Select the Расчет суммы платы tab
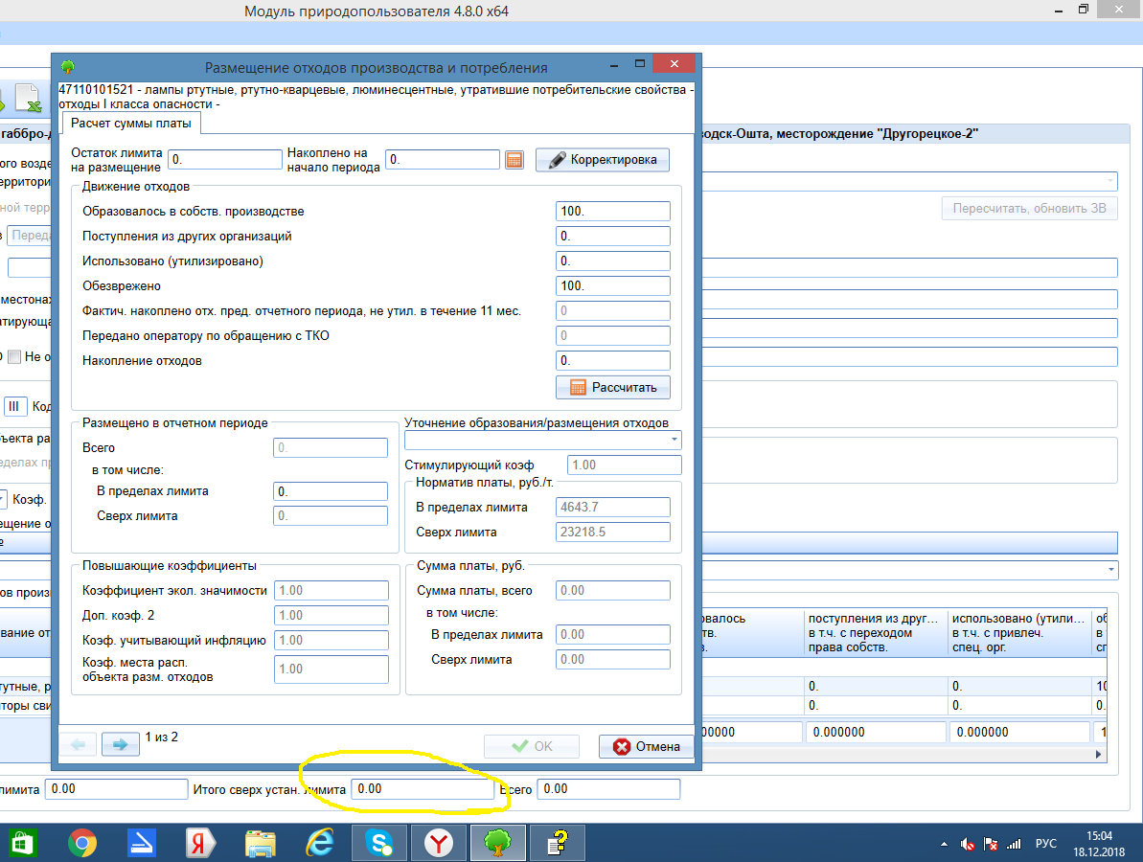1143x862 pixels. coord(131,124)
